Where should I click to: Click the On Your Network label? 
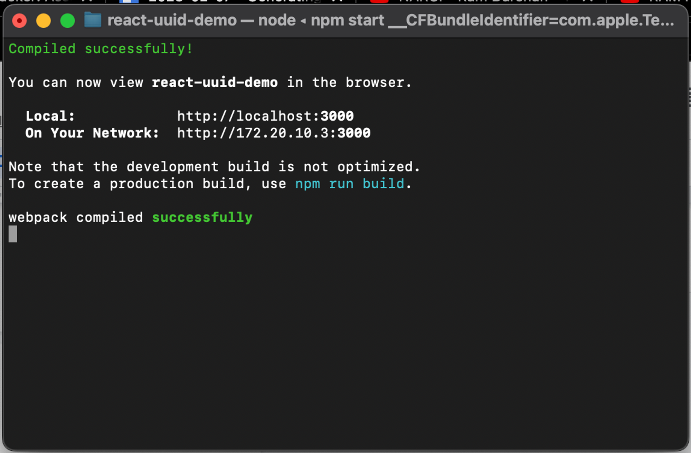[x=92, y=133]
